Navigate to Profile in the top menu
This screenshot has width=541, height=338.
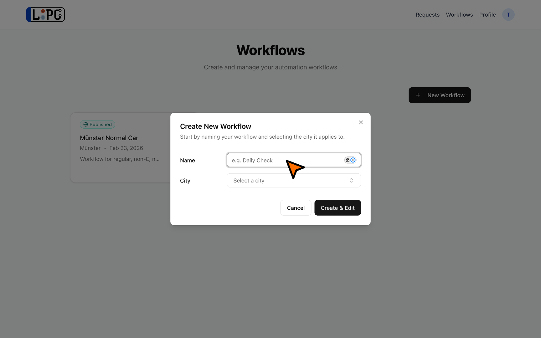(x=487, y=15)
